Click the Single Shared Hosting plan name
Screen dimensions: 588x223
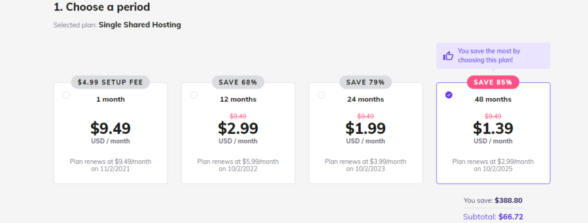click(x=140, y=25)
